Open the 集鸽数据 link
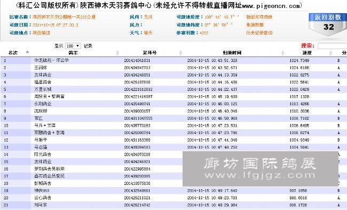The image size is (347, 210). coord(255,25)
